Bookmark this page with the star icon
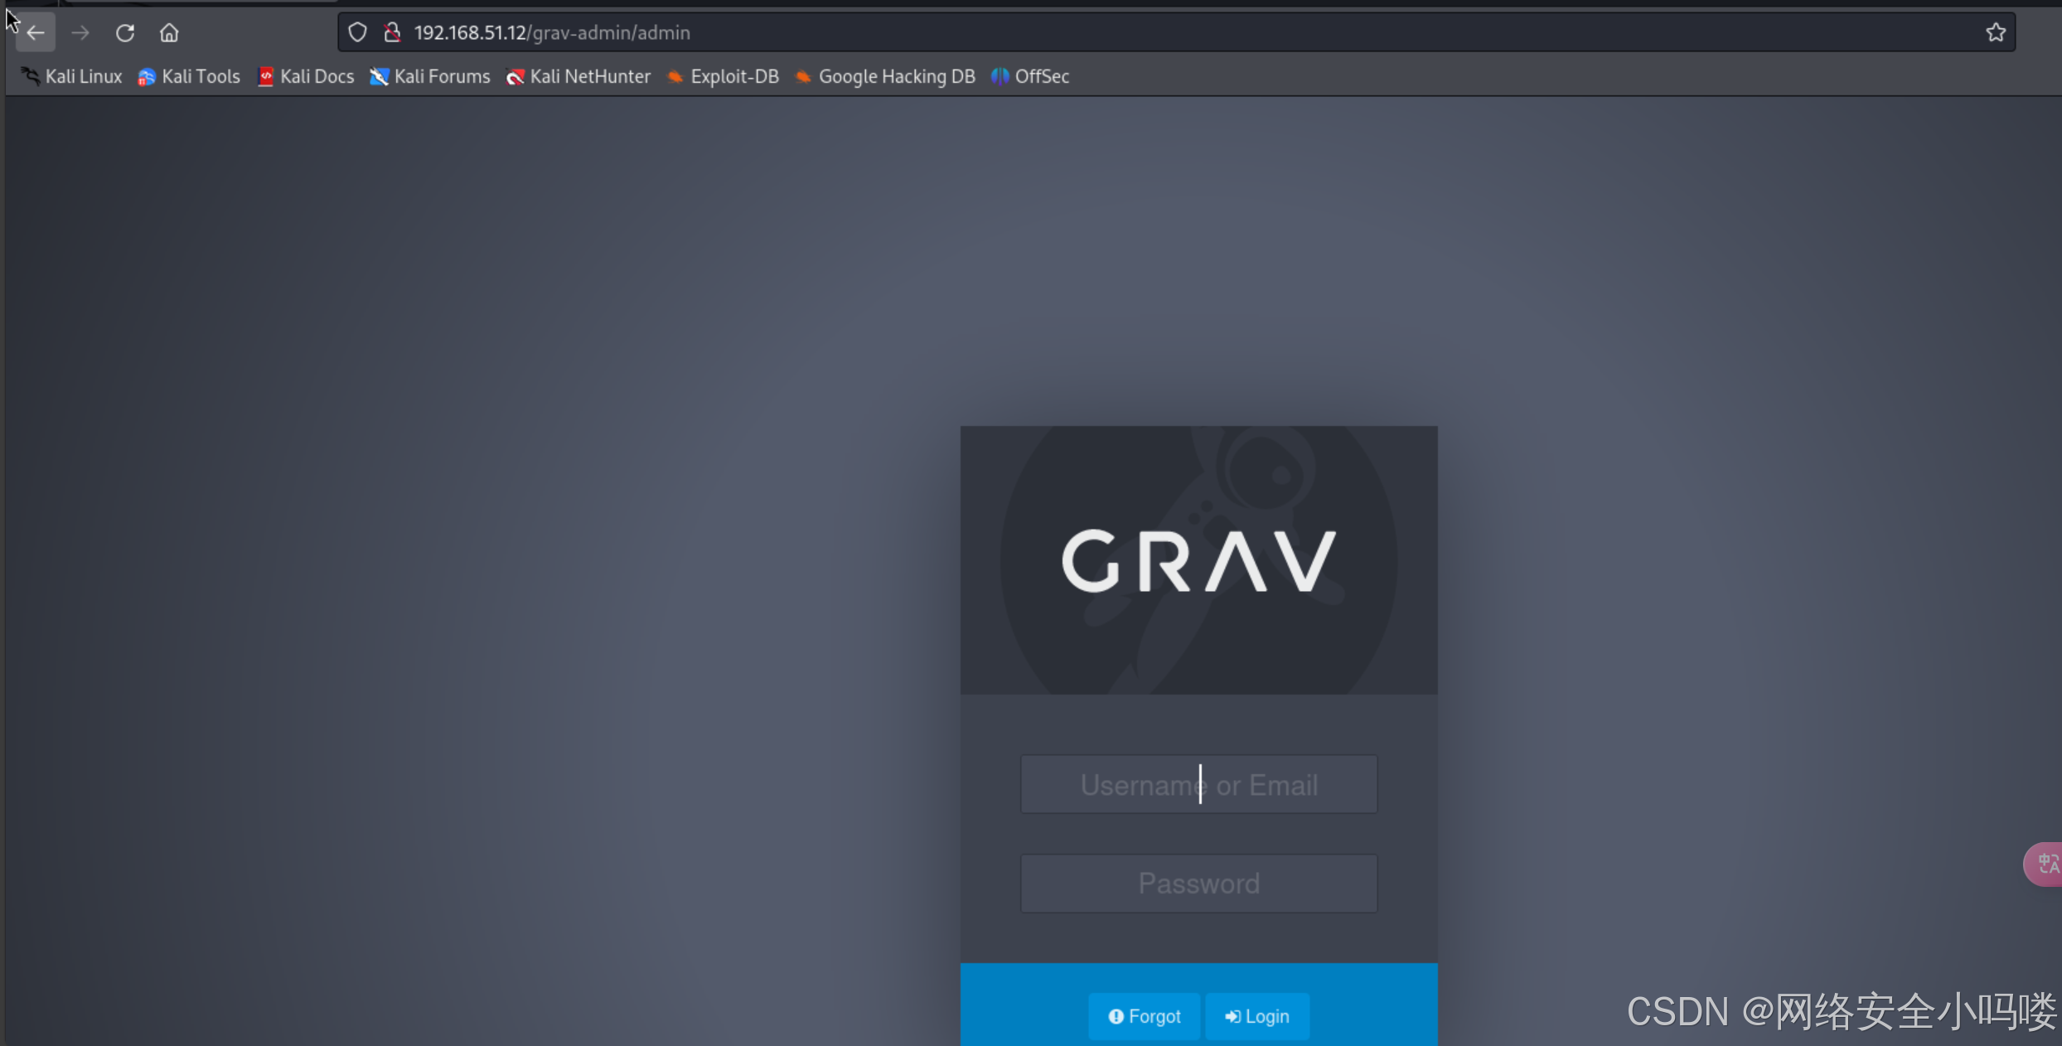Screen dimensions: 2062x1046 tap(1995, 31)
